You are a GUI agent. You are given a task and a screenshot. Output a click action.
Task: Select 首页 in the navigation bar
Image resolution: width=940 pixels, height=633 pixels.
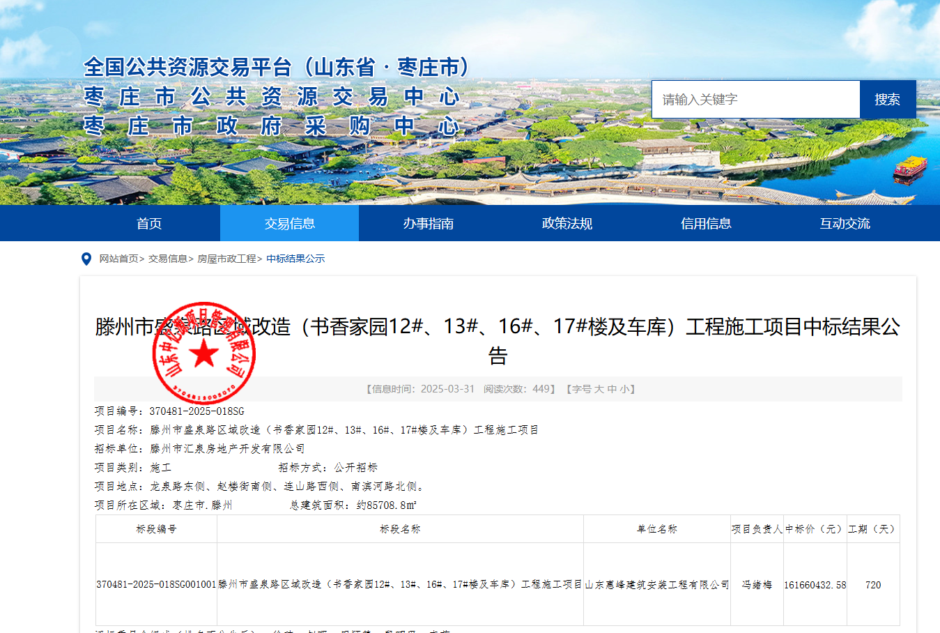coord(148,223)
